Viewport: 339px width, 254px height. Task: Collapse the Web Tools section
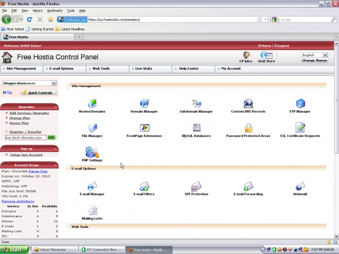coord(68,227)
